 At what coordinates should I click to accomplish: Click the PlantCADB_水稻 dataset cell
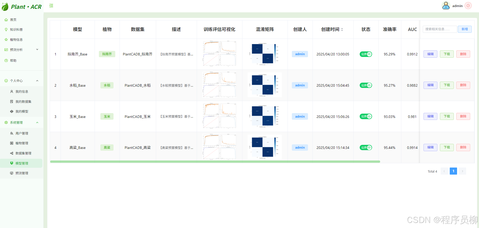(138, 85)
